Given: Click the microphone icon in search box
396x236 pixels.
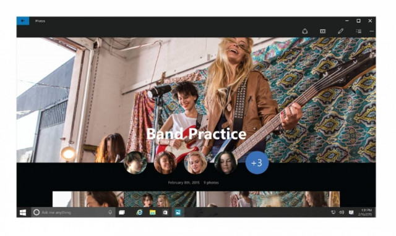Looking at the screenshot, I should pyautogui.click(x=110, y=213).
